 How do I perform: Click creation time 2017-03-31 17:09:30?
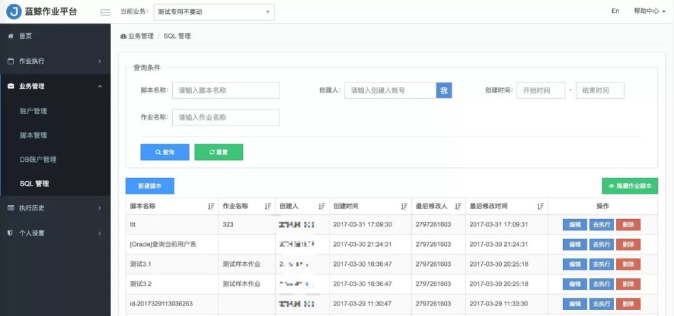tap(363, 224)
